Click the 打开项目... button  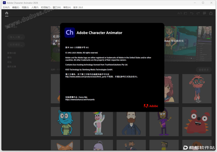[x=16, y=44]
